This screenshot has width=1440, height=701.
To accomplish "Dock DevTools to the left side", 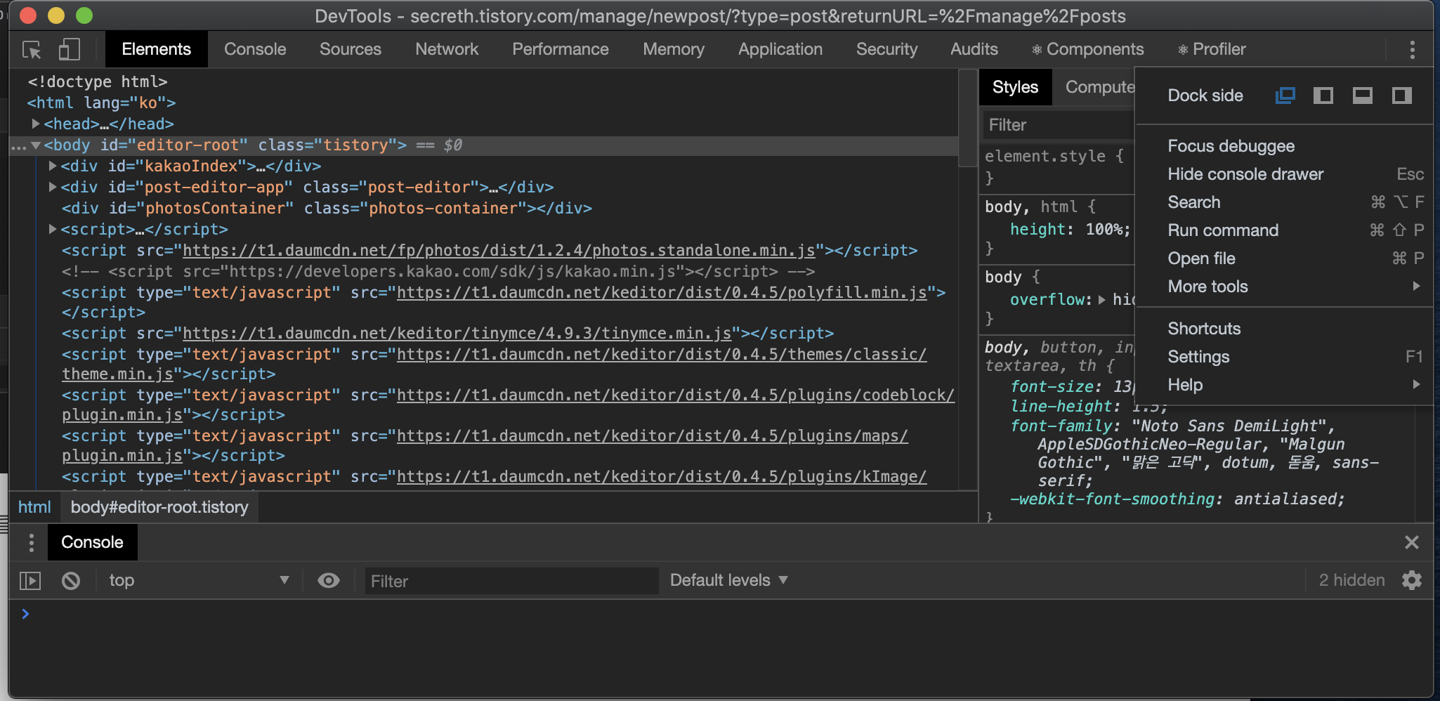I will 1323,96.
